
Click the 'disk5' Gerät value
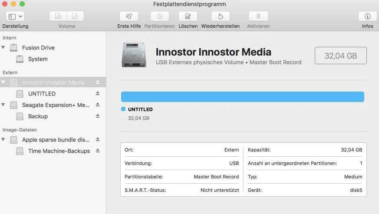[356, 190]
